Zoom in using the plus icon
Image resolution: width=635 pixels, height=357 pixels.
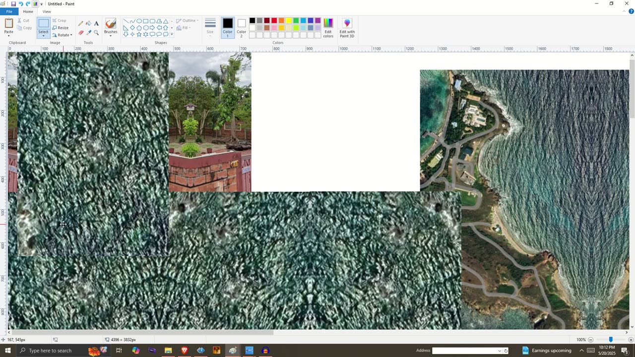point(631,340)
